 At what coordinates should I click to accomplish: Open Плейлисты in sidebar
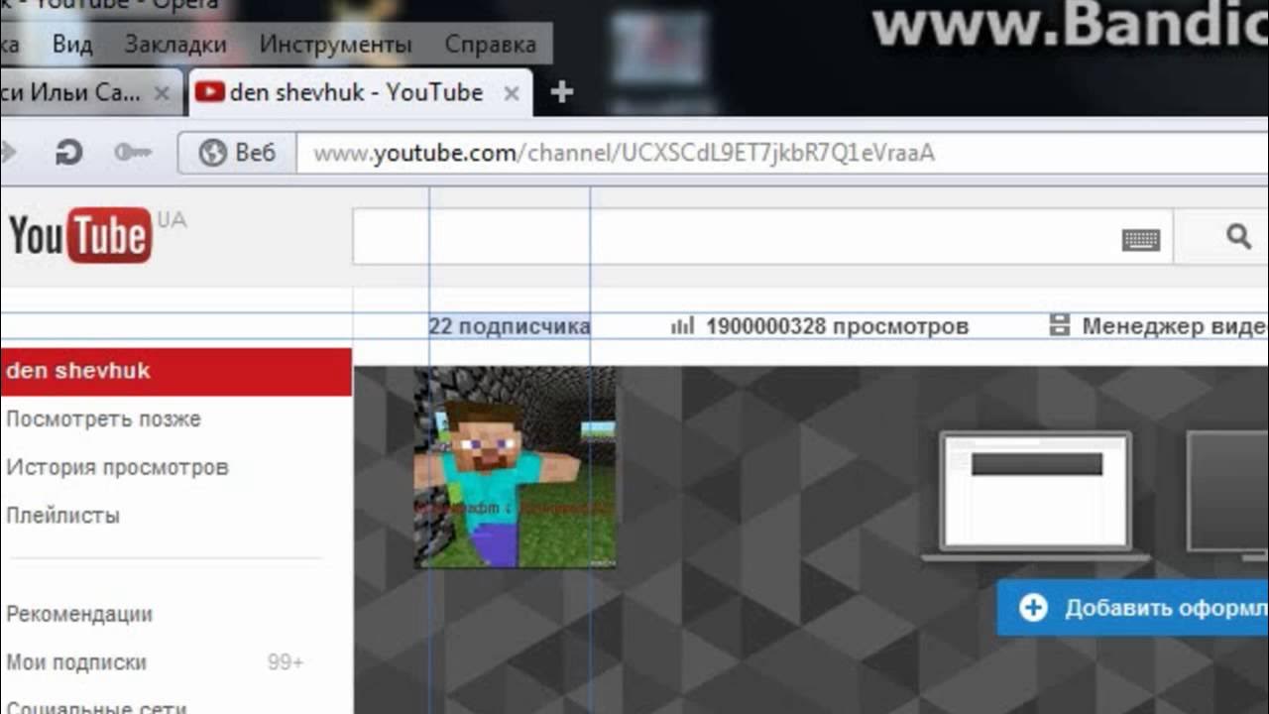click(x=62, y=516)
